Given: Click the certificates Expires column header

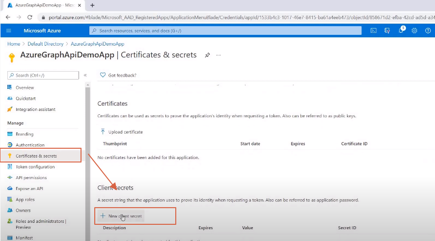Looking at the screenshot, I should point(298,144).
